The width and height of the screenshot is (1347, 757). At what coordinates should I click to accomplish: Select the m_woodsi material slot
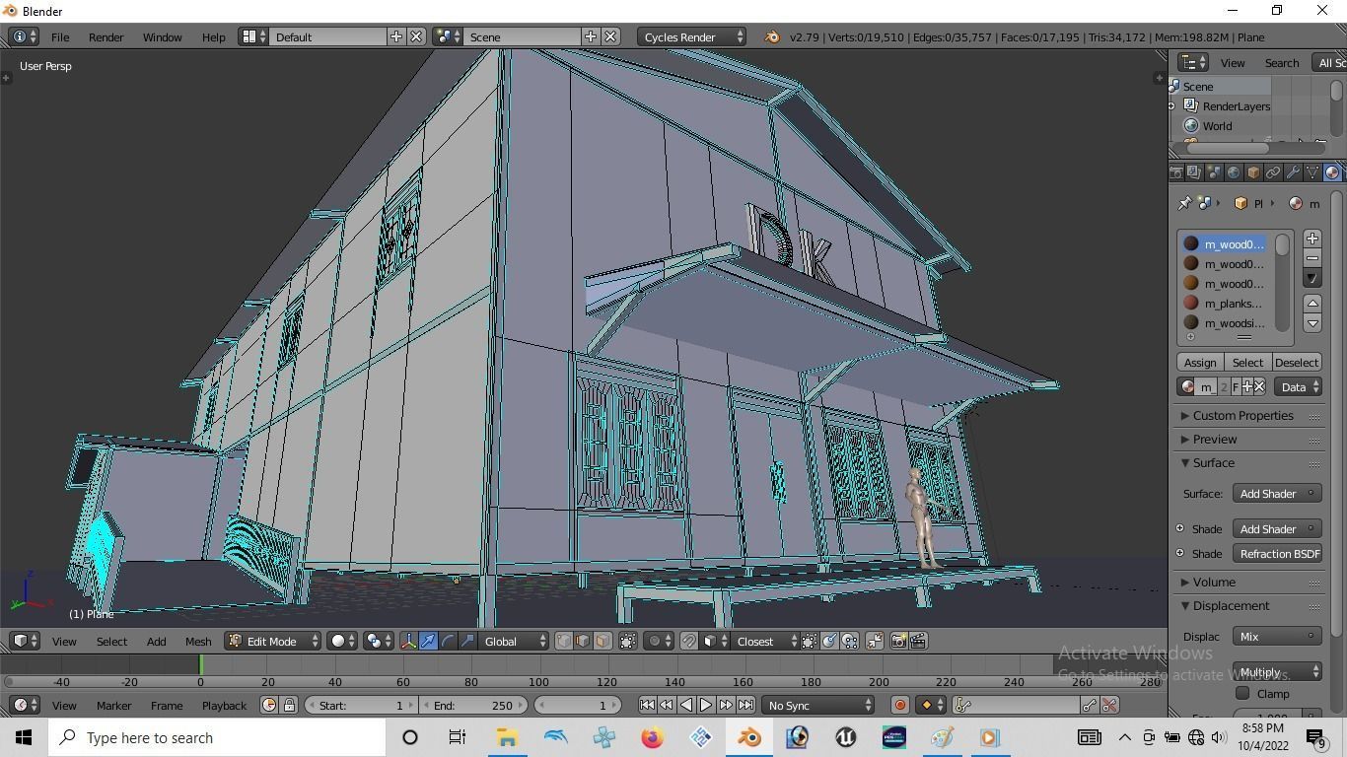(x=1225, y=323)
